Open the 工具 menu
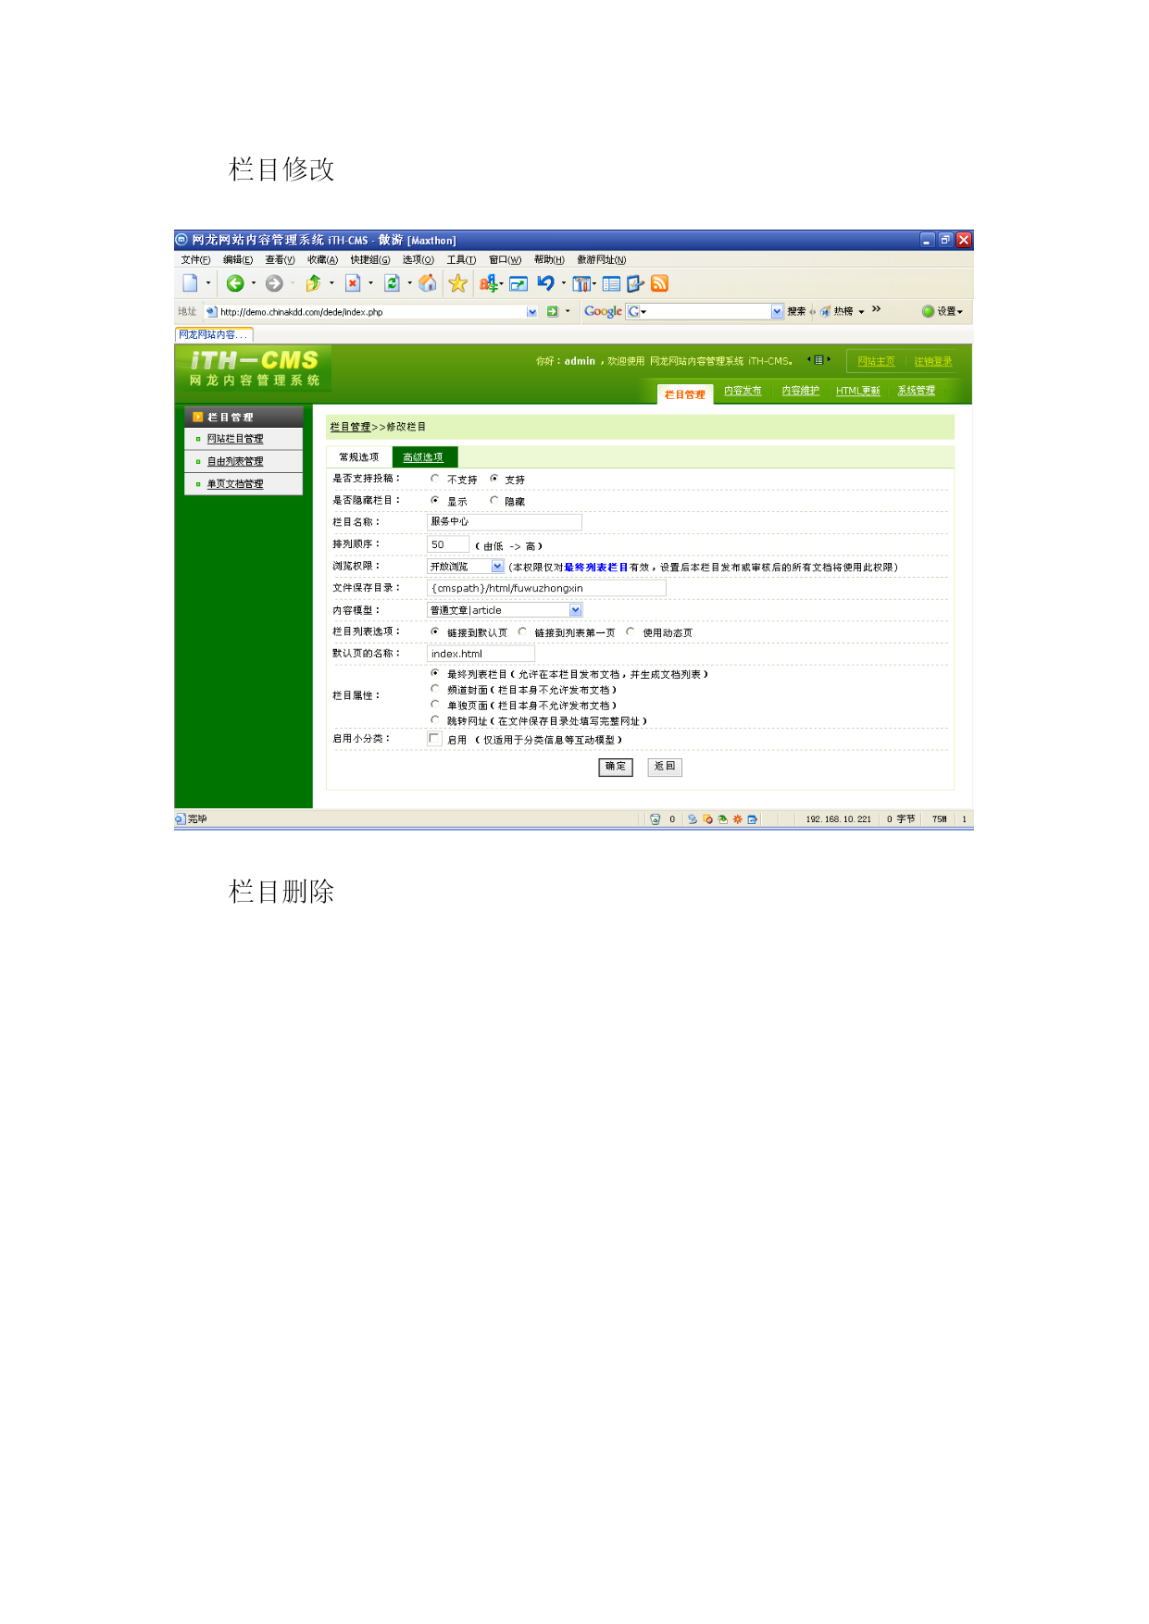 coord(461,260)
